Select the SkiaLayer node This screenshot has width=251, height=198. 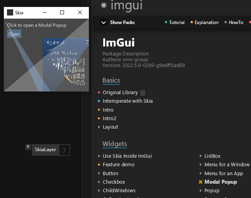pos(45,150)
